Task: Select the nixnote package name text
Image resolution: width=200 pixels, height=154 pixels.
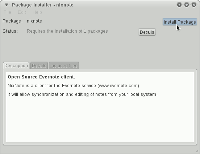Action: click(34, 21)
